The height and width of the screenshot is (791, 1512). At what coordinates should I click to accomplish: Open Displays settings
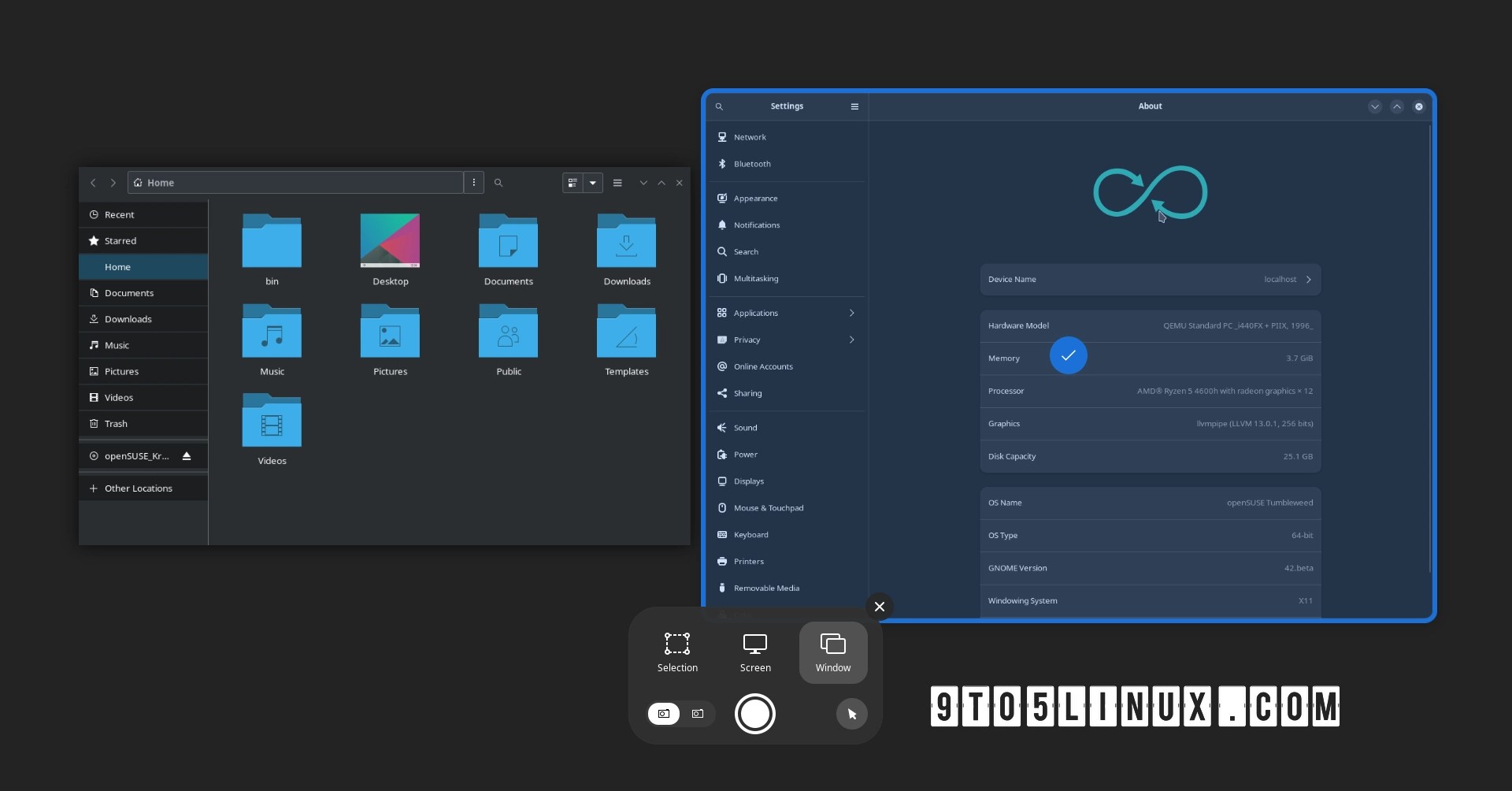click(787, 481)
